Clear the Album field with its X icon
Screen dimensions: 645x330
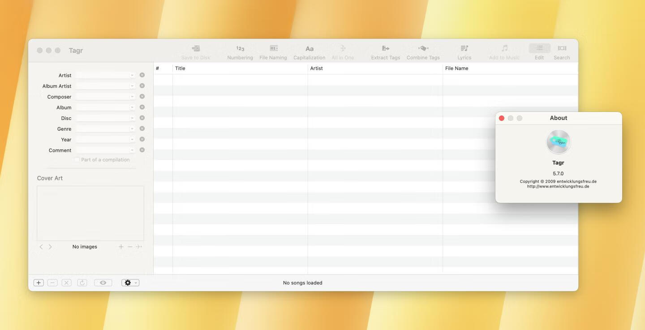click(142, 107)
